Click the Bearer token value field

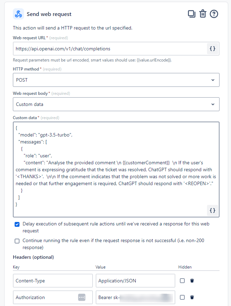[135, 297]
